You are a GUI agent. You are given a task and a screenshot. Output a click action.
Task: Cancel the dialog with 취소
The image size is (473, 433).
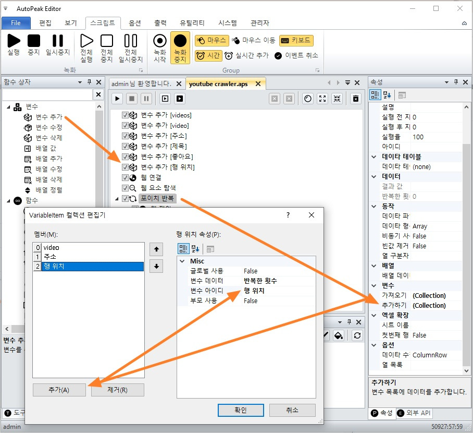click(x=292, y=411)
